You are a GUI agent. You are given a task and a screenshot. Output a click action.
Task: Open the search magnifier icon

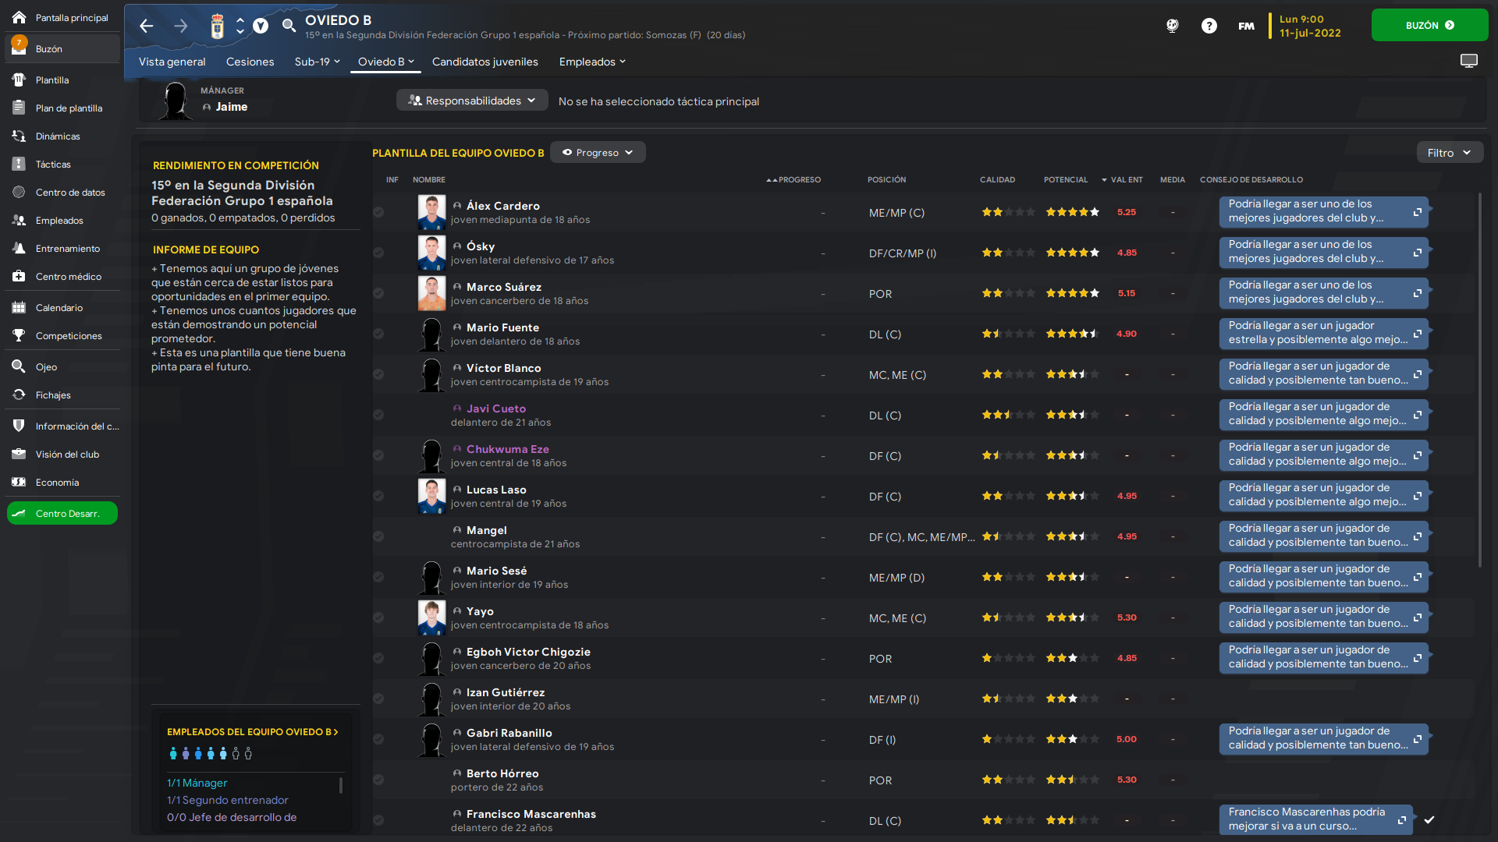tap(289, 26)
